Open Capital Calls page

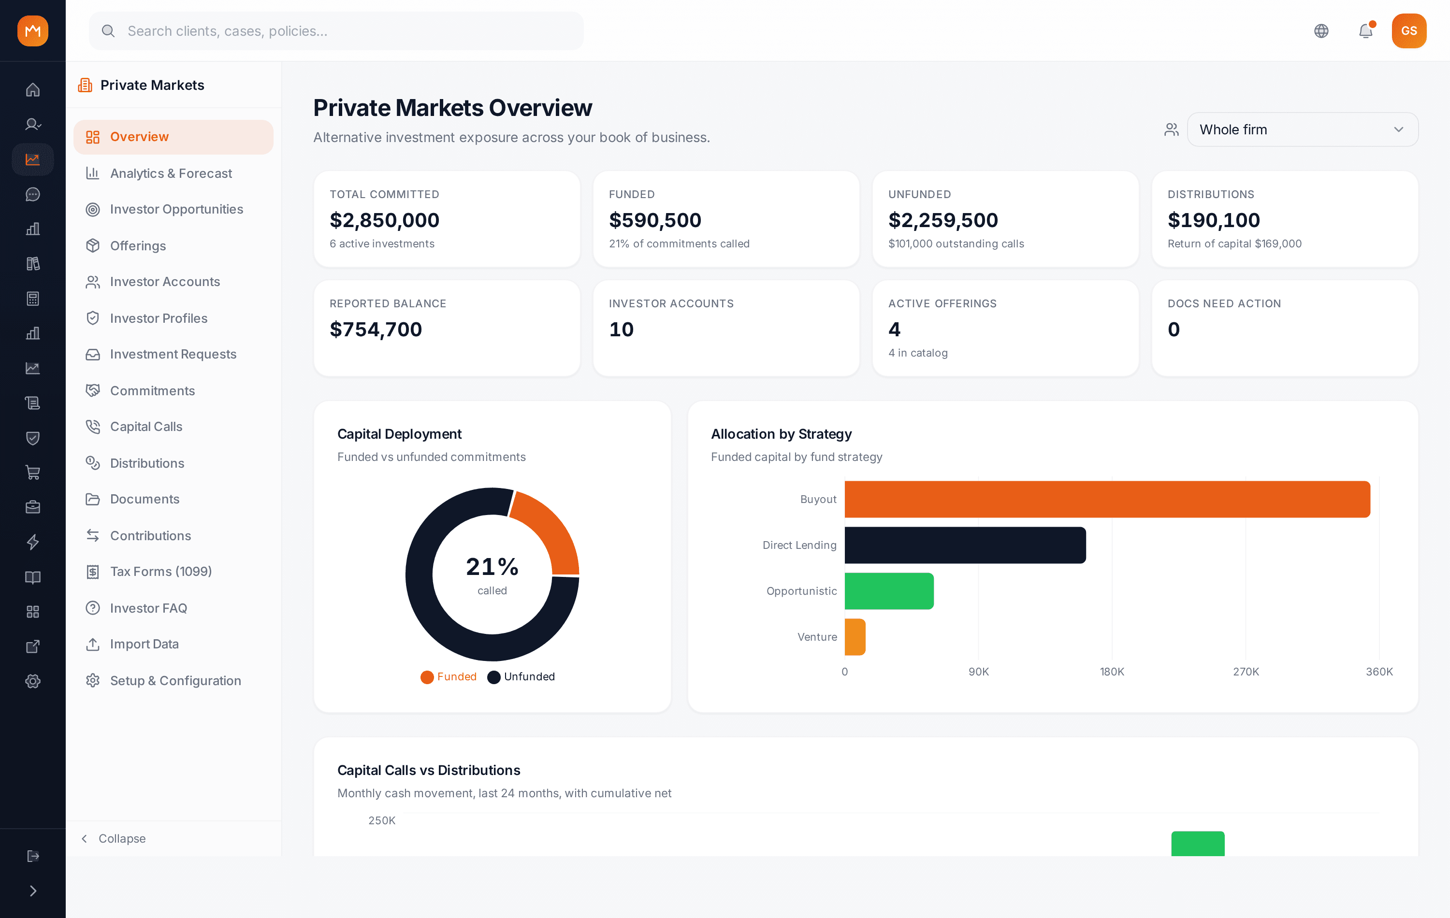coord(174,427)
